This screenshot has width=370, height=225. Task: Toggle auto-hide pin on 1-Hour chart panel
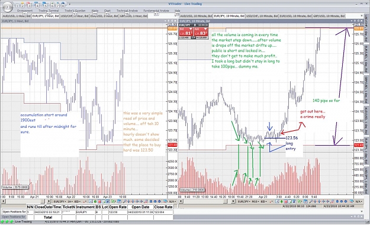(x=169, y=21)
